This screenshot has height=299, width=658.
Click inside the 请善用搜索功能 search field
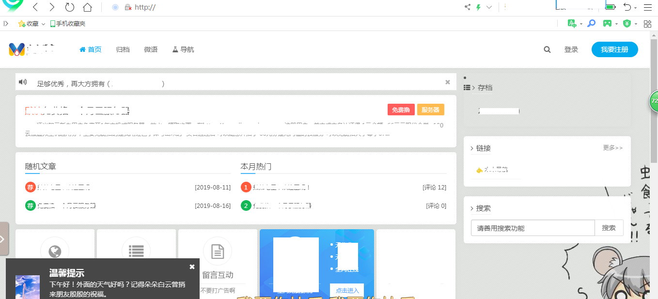pyautogui.click(x=532, y=228)
